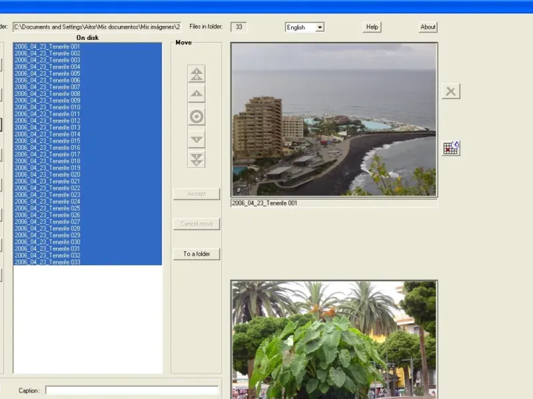Select 2006_04_23_Tenerife 010 in the list
Screen dimensions: 533x399
click(x=87, y=107)
